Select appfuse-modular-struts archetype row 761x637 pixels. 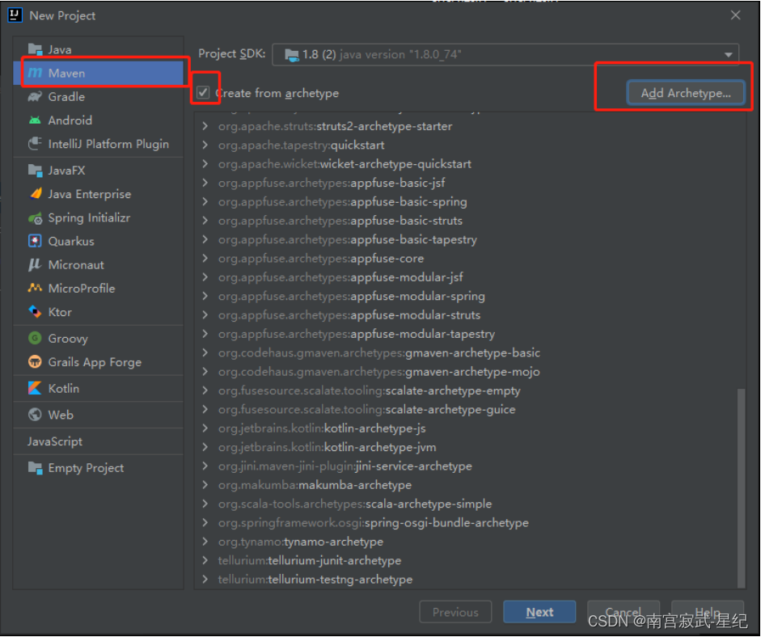(466, 314)
